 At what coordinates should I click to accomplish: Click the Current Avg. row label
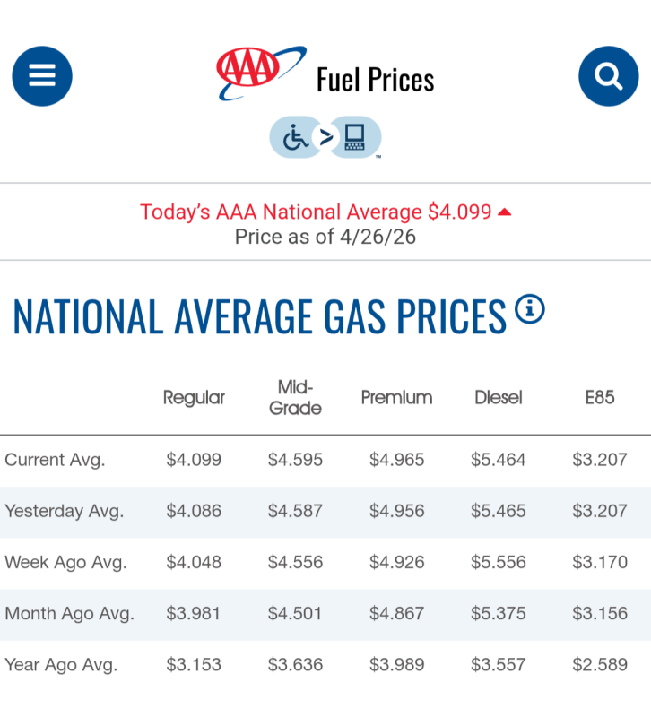55,461
